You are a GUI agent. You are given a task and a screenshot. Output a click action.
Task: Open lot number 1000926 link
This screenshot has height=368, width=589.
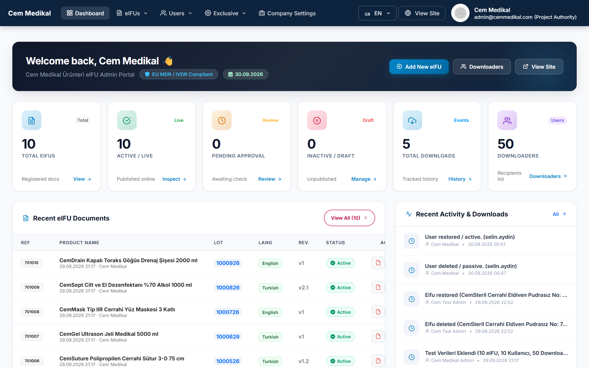point(228,263)
